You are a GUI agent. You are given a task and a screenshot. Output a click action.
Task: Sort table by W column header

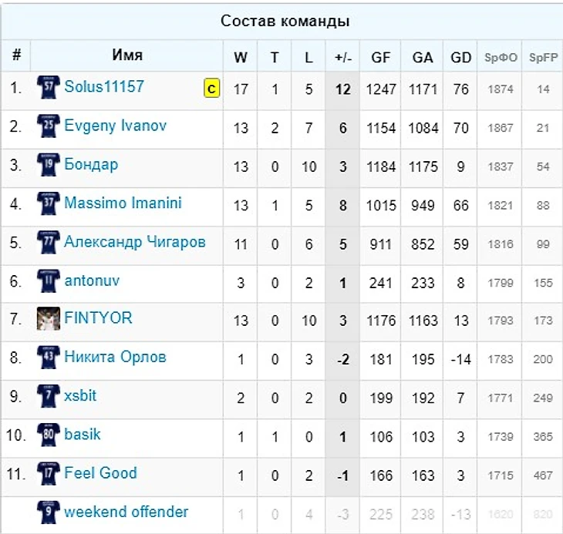pyautogui.click(x=240, y=57)
